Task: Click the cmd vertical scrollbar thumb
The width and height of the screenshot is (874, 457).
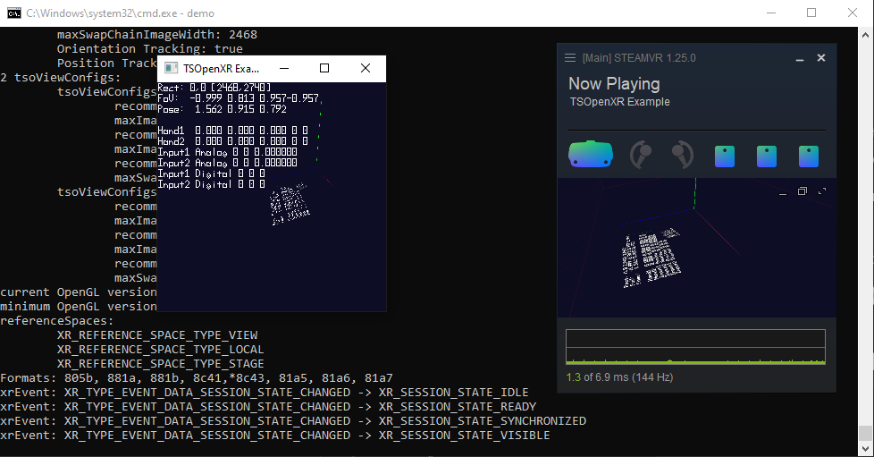Action: coord(865,433)
